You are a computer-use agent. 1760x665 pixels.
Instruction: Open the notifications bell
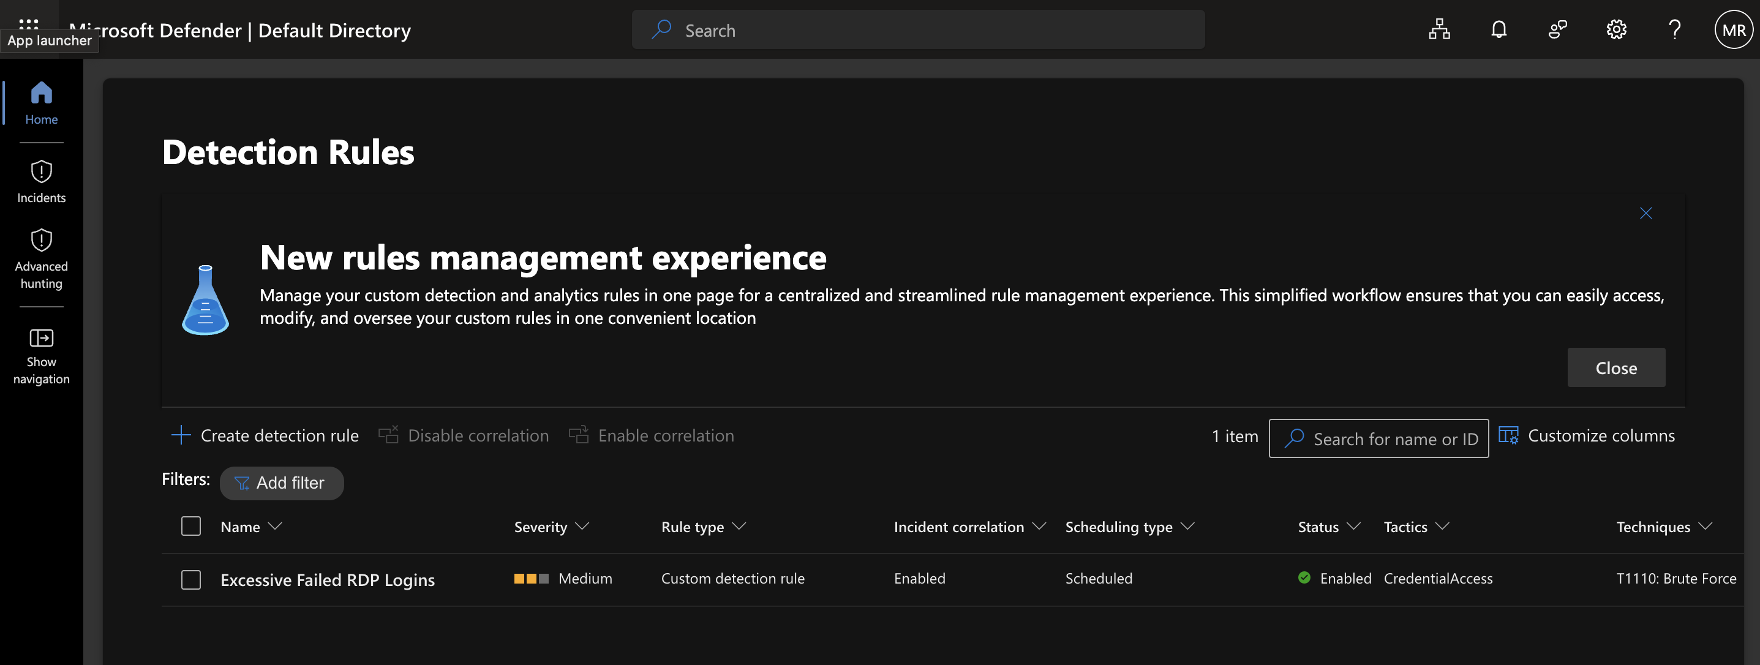(x=1499, y=29)
